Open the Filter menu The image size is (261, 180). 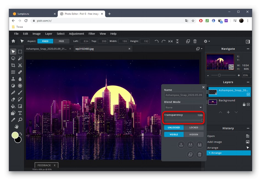point(92,34)
